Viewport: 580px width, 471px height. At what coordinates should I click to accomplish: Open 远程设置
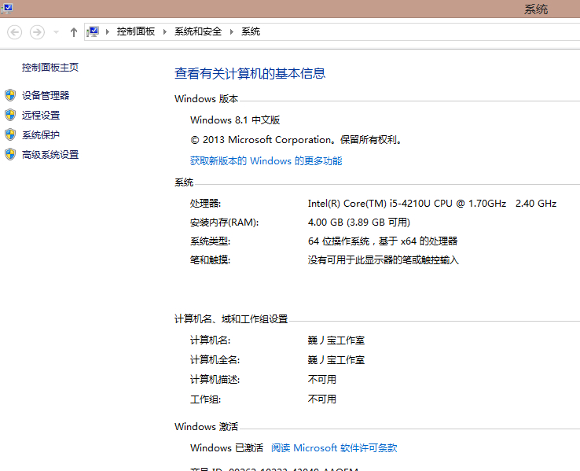click(x=41, y=115)
